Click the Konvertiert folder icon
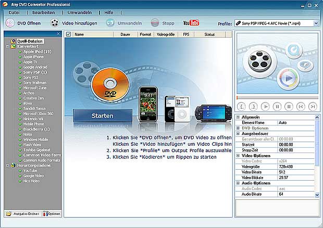The width and height of the screenshot is (323, 228). tap(13, 46)
